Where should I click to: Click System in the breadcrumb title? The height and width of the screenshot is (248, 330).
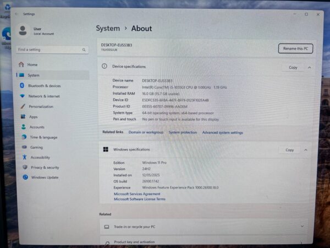(108, 28)
